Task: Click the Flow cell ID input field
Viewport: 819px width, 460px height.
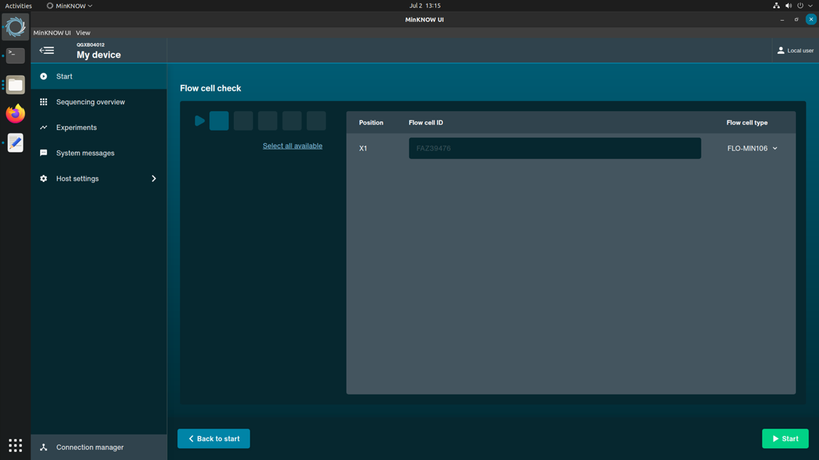Action: click(554, 149)
